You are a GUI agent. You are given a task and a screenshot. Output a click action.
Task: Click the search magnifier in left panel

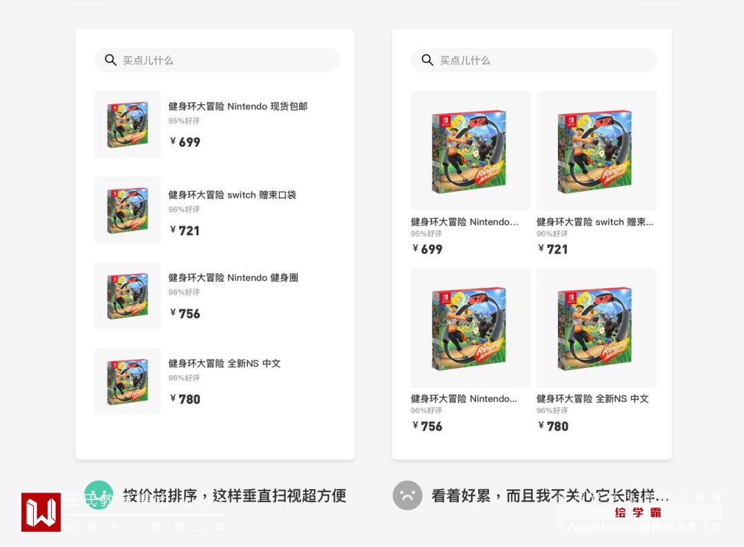110,60
